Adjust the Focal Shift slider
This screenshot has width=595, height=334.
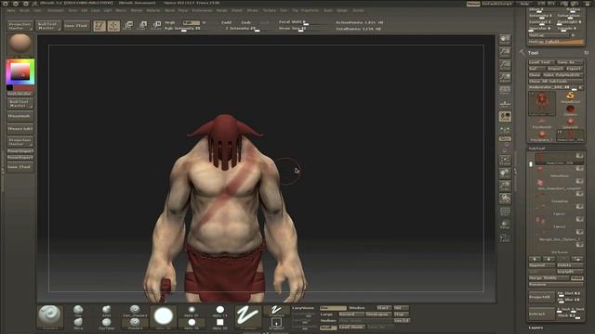(x=302, y=22)
